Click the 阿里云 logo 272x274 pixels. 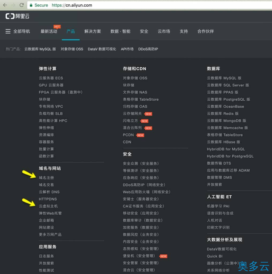[17, 16]
